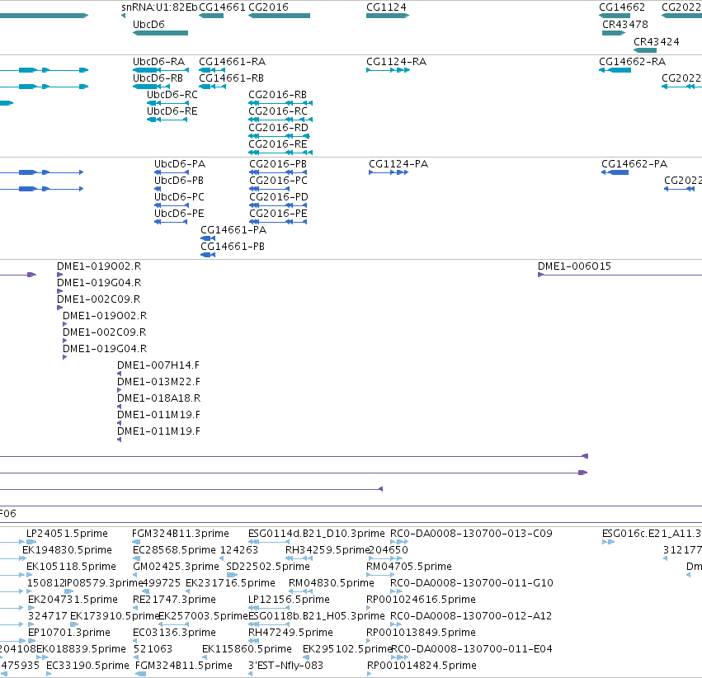Open the GM02425.3prime EST label
Screen dimensions: 702x678
(x=176, y=567)
